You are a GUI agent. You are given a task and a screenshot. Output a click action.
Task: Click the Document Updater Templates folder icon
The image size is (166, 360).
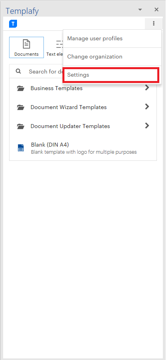point(21,126)
